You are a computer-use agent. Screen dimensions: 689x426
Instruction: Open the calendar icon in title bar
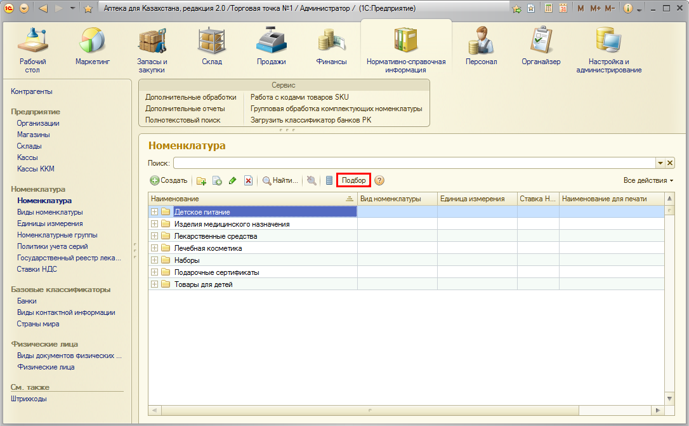(x=562, y=9)
